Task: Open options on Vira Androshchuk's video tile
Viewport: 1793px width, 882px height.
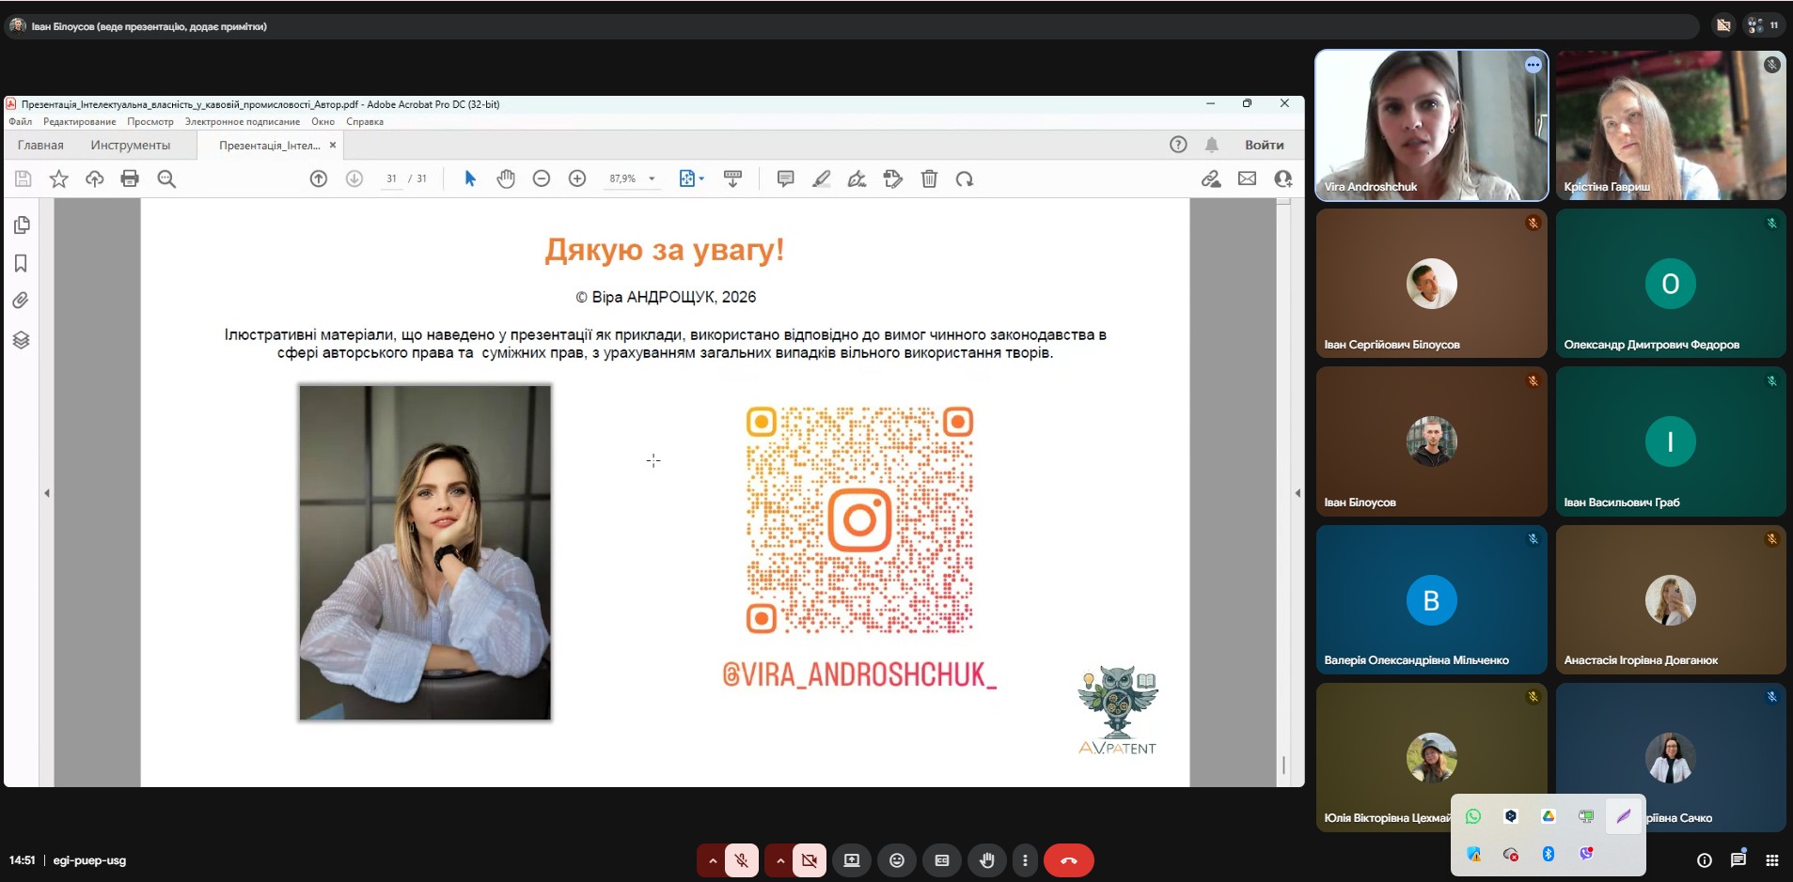Action: [x=1533, y=65]
